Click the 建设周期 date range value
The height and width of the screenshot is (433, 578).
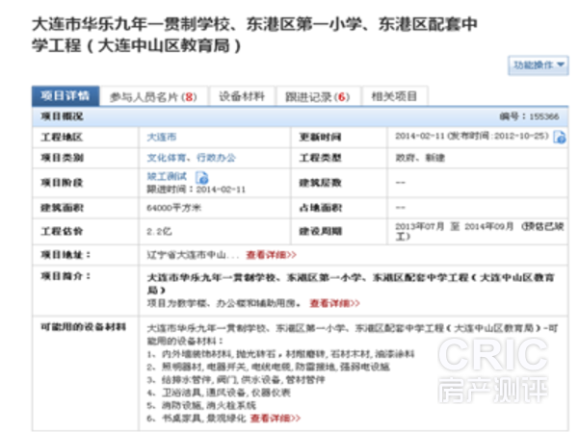(x=479, y=231)
